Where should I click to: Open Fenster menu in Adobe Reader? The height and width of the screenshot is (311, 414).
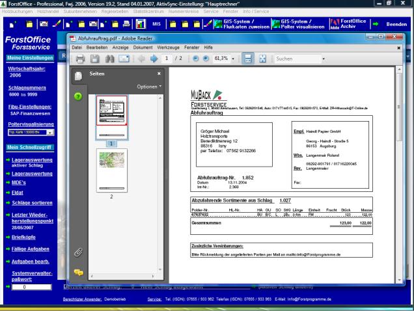tap(191, 47)
